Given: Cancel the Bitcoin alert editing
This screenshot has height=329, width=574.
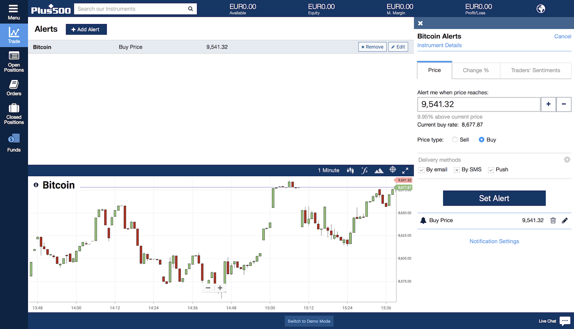Looking at the screenshot, I should pos(563,36).
